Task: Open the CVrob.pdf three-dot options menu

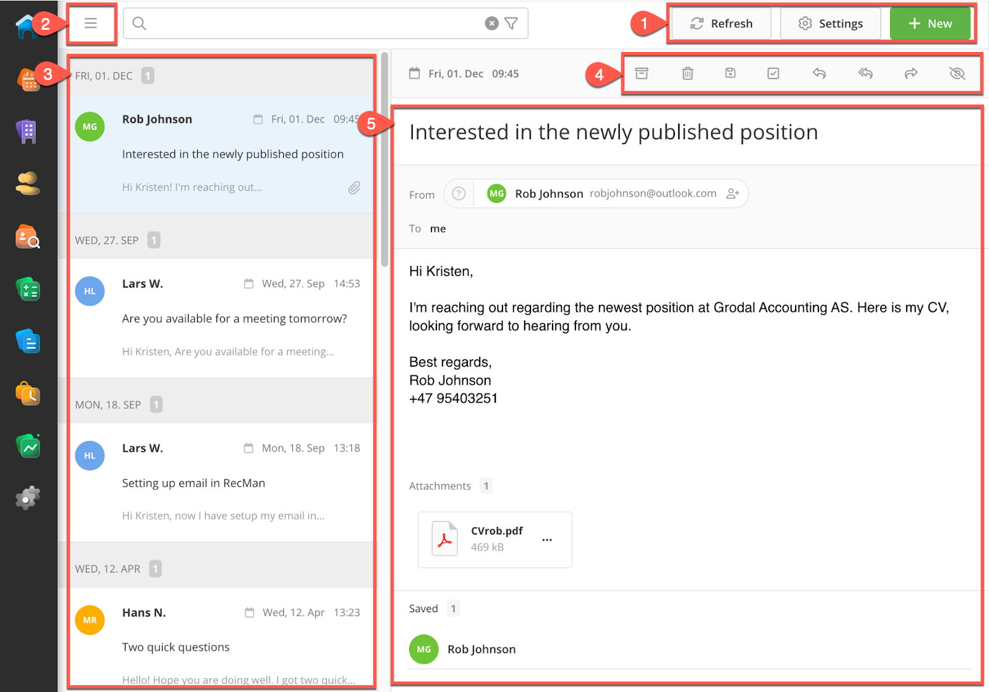Action: tap(547, 540)
